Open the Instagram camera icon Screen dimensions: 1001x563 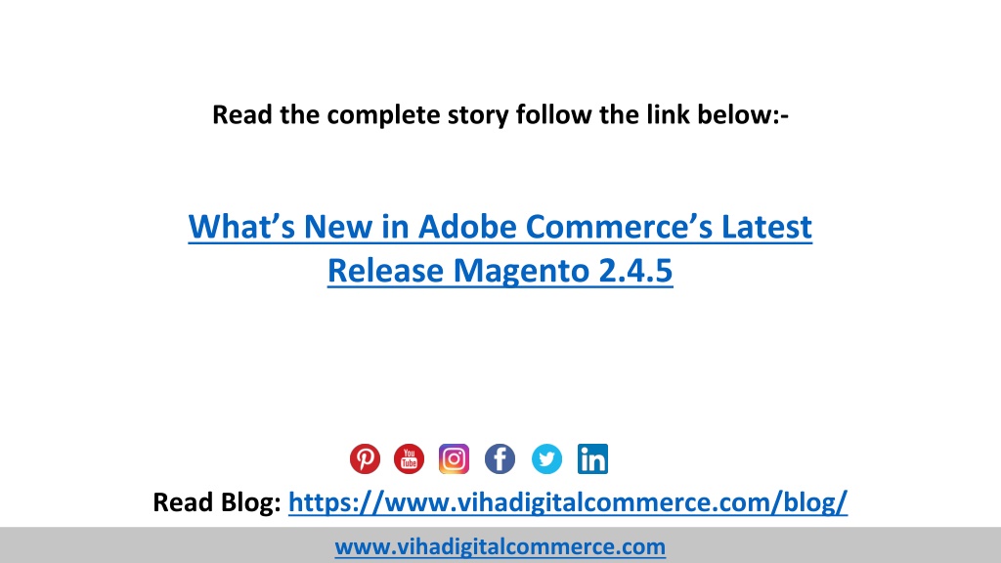click(x=454, y=459)
